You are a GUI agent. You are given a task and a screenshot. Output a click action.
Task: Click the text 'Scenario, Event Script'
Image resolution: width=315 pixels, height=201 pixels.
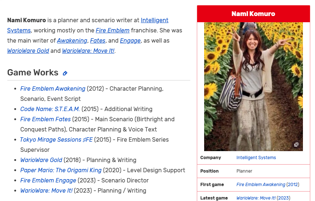[x=50, y=99]
